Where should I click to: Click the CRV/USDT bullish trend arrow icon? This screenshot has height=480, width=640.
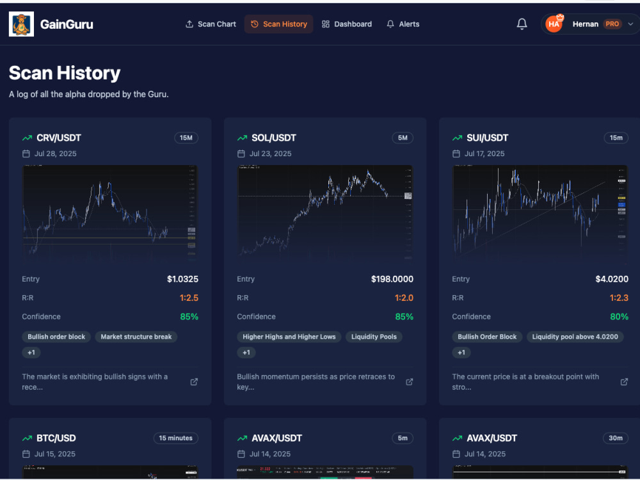(27, 138)
